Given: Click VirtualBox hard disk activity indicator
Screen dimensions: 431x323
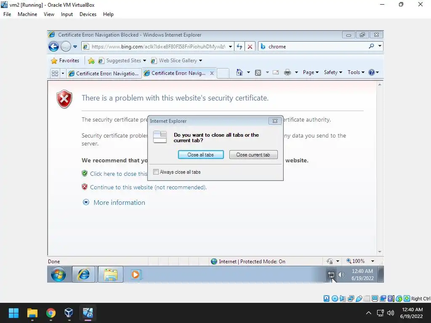Looking at the screenshot, I should coord(326,299).
